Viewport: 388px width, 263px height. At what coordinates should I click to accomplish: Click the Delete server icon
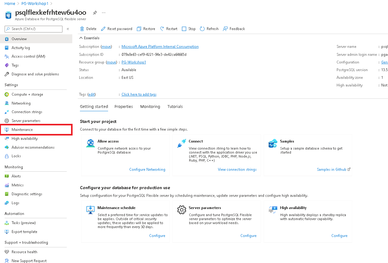82,29
